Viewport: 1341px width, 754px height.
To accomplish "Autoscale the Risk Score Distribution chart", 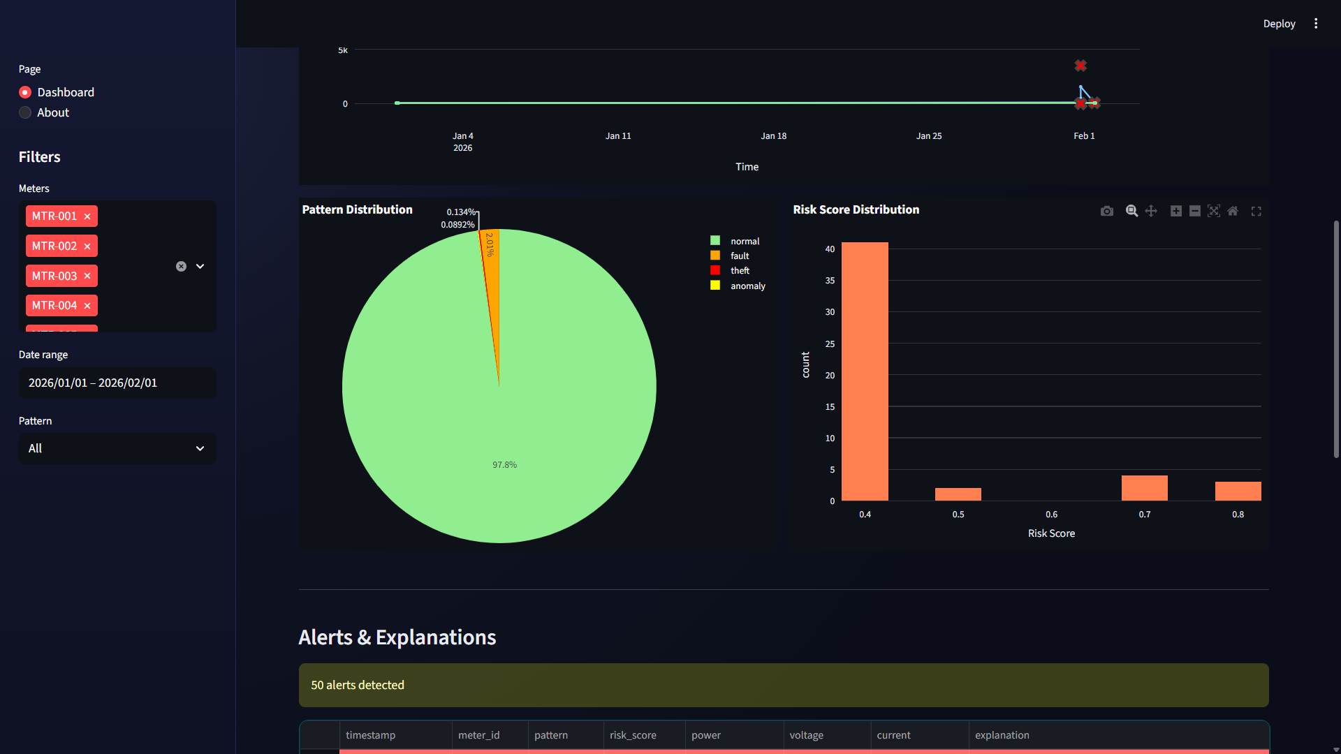I will pos(1214,210).
